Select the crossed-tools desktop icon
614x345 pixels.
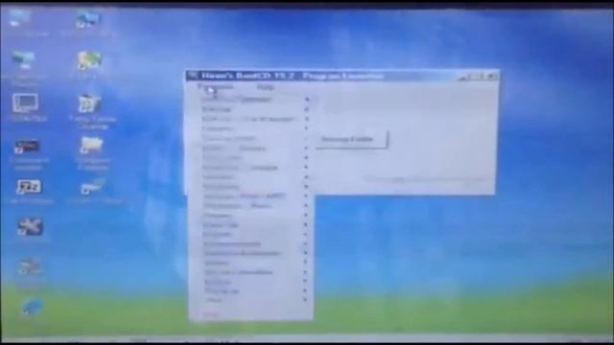pyautogui.click(x=30, y=227)
